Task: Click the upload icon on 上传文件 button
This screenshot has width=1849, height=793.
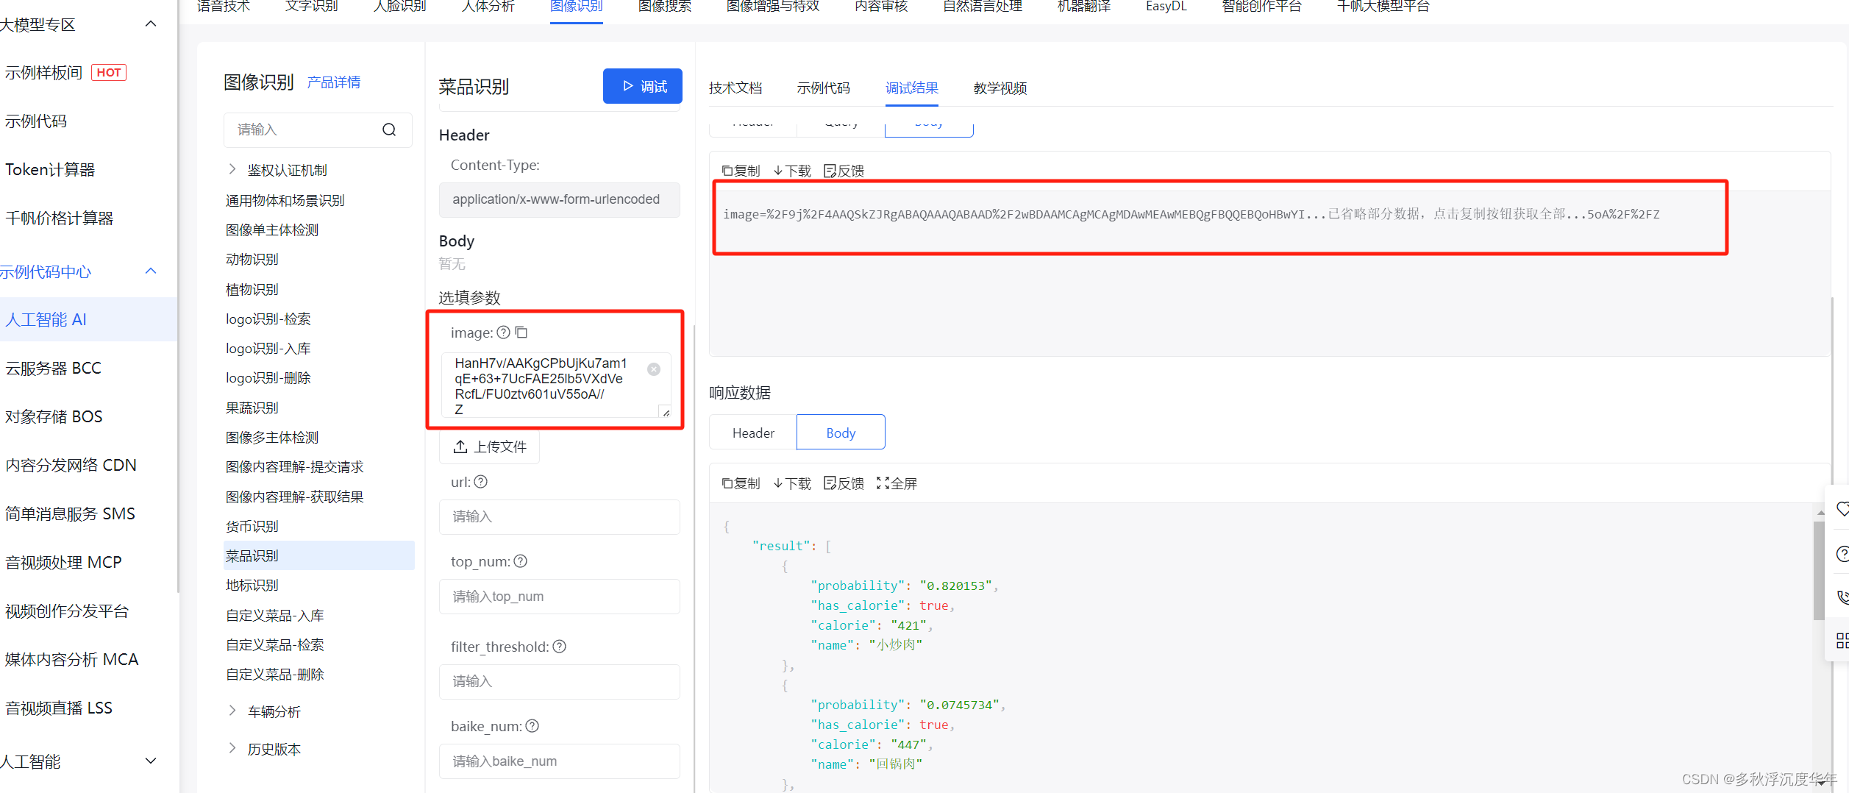Action: 460,447
